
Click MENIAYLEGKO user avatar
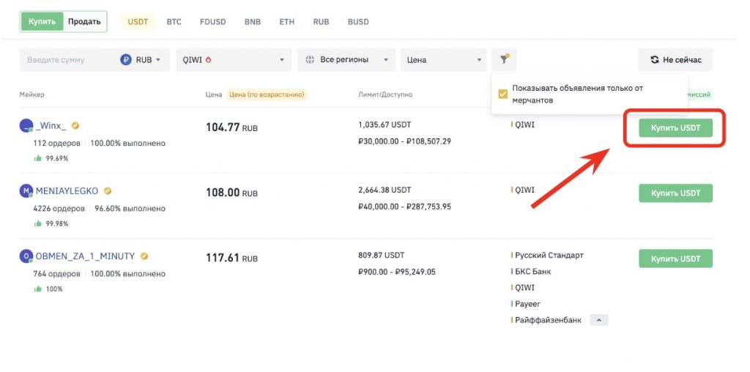tap(26, 191)
